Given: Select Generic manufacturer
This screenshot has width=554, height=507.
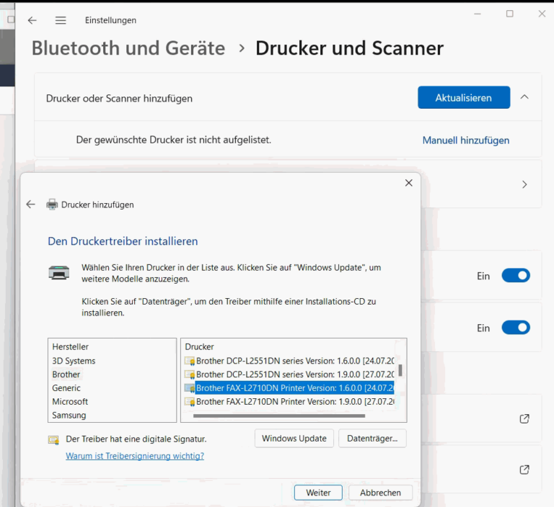Looking at the screenshot, I should (x=66, y=388).
